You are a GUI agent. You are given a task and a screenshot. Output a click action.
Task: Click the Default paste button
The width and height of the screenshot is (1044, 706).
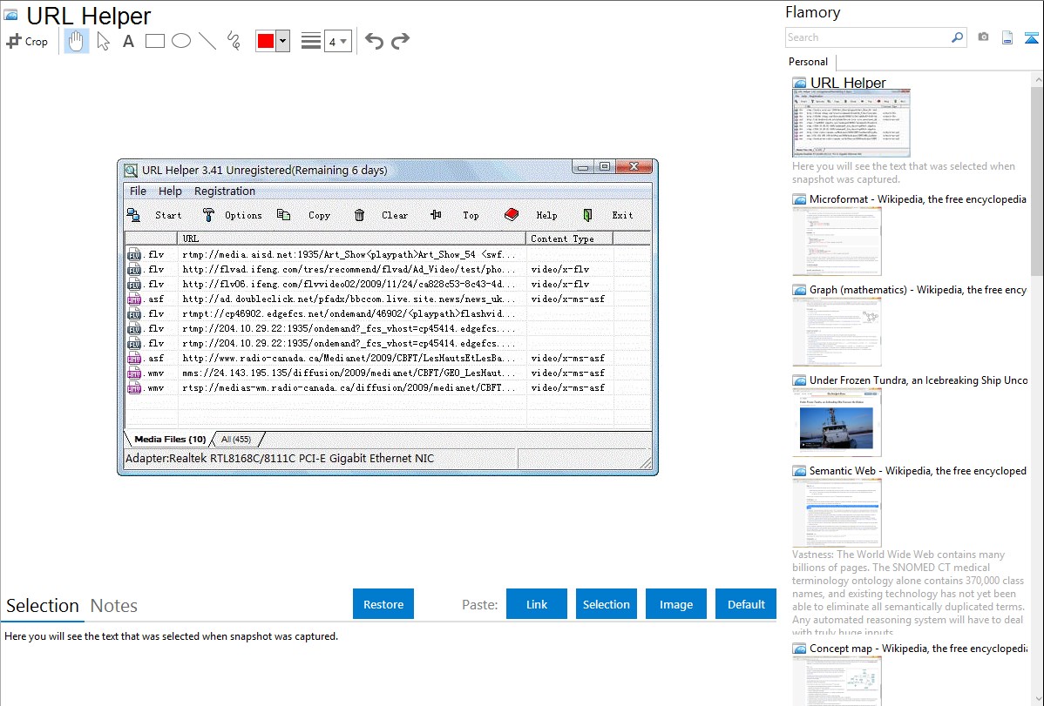click(746, 604)
